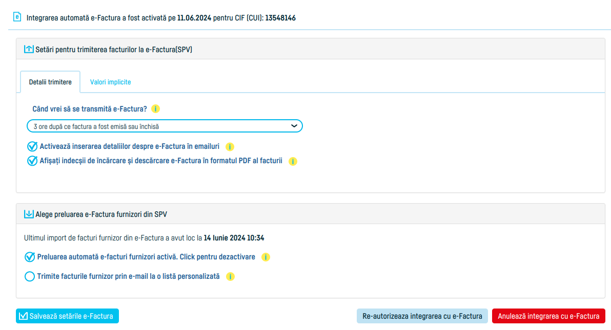Click the chevron on the 3-hour delay selector
Screen dimensions: 611x330
(294, 125)
